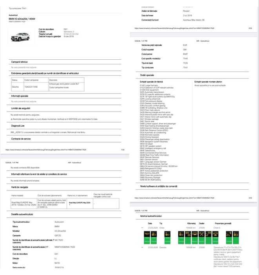
Task: Click the Dealer column header
Action: (201, 224)
